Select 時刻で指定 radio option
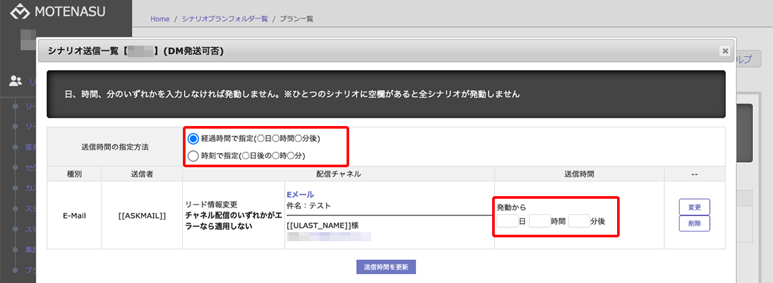Screen dimensions: 773x283 pyautogui.click(x=193, y=155)
